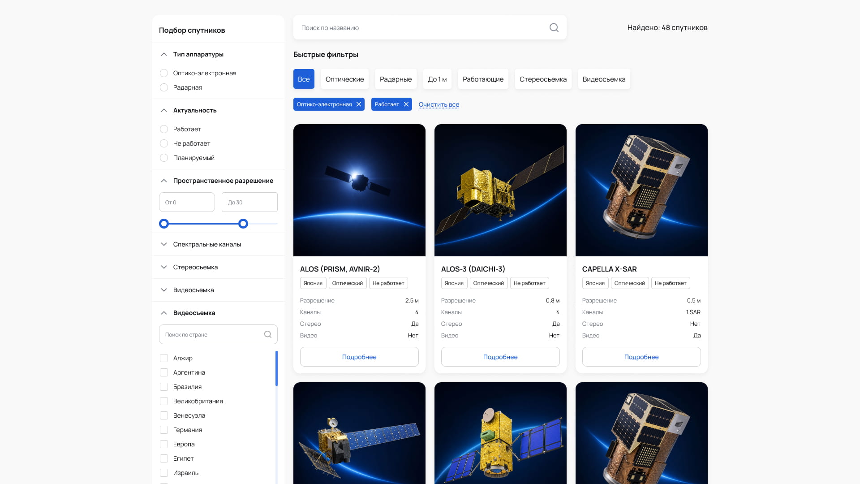Check the Бразилия country checkbox

(164, 387)
